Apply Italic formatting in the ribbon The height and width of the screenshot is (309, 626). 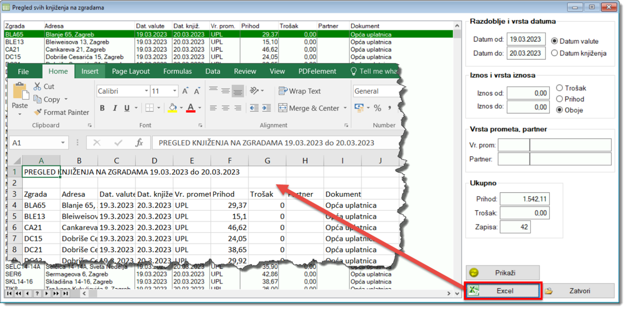pyautogui.click(x=115, y=108)
